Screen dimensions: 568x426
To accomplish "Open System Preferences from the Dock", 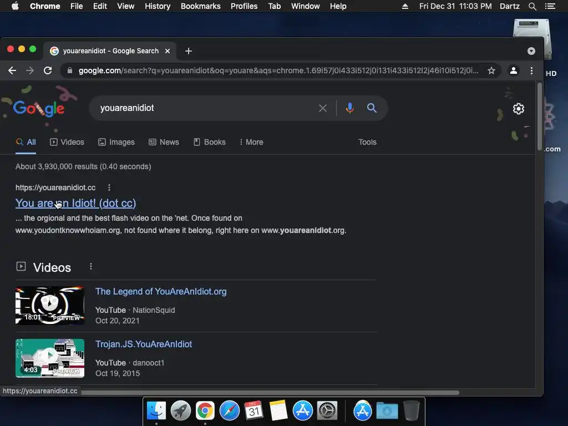I will (x=327, y=411).
